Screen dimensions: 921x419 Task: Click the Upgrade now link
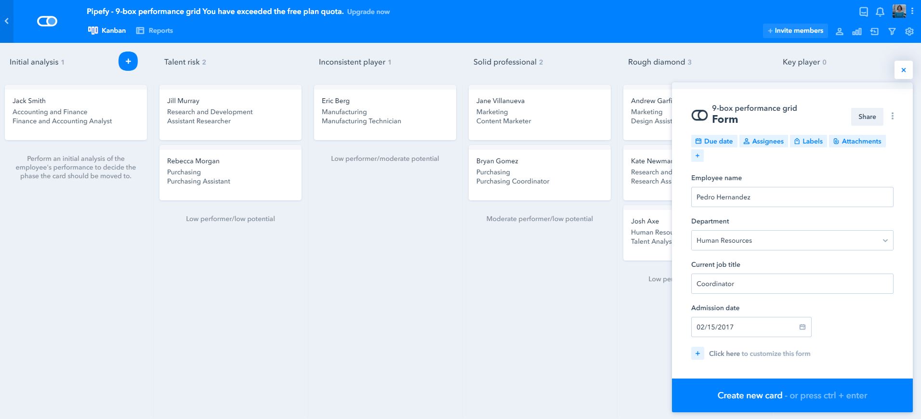(368, 12)
